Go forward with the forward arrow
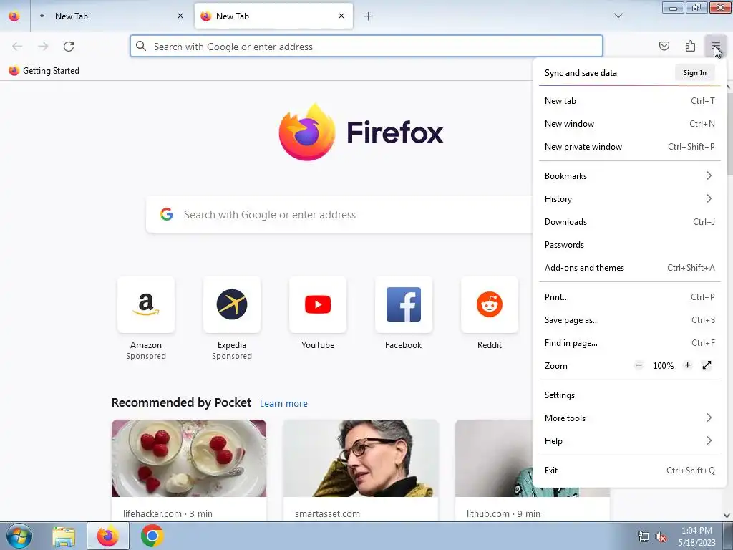Image resolution: width=733 pixels, height=550 pixels. [x=43, y=47]
